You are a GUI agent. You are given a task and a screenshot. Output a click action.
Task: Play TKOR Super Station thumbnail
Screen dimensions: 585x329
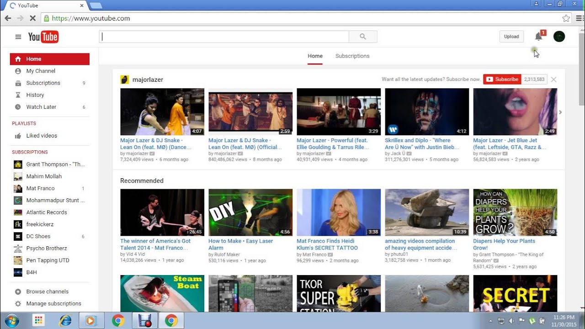(x=339, y=293)
